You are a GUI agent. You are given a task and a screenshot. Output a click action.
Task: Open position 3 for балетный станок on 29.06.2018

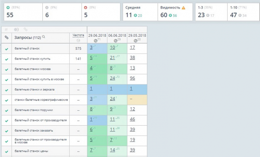[91, 48]
